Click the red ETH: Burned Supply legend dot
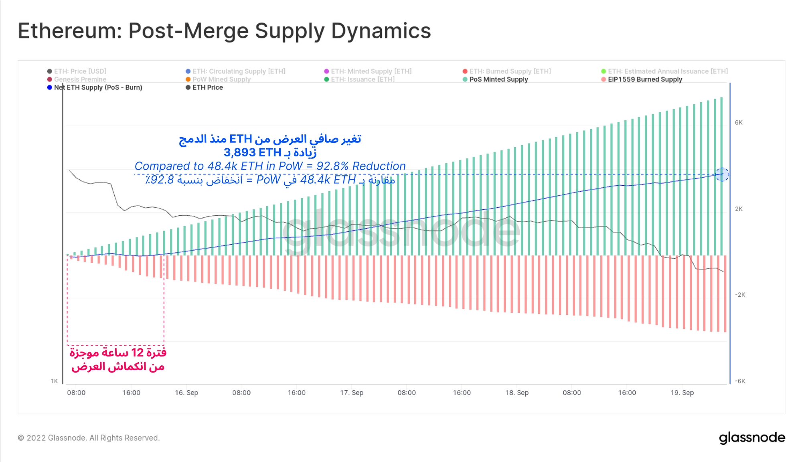The image size is (802, 462). coord(465,71)
